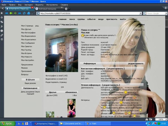The image size is (168, 126).
Task: Click the Google search field
Action: (x=156, y=13)
